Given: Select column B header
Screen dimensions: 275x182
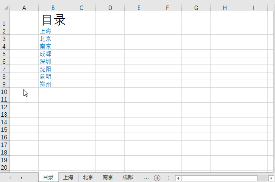Looking at the screenshot, I should point(53,8).
